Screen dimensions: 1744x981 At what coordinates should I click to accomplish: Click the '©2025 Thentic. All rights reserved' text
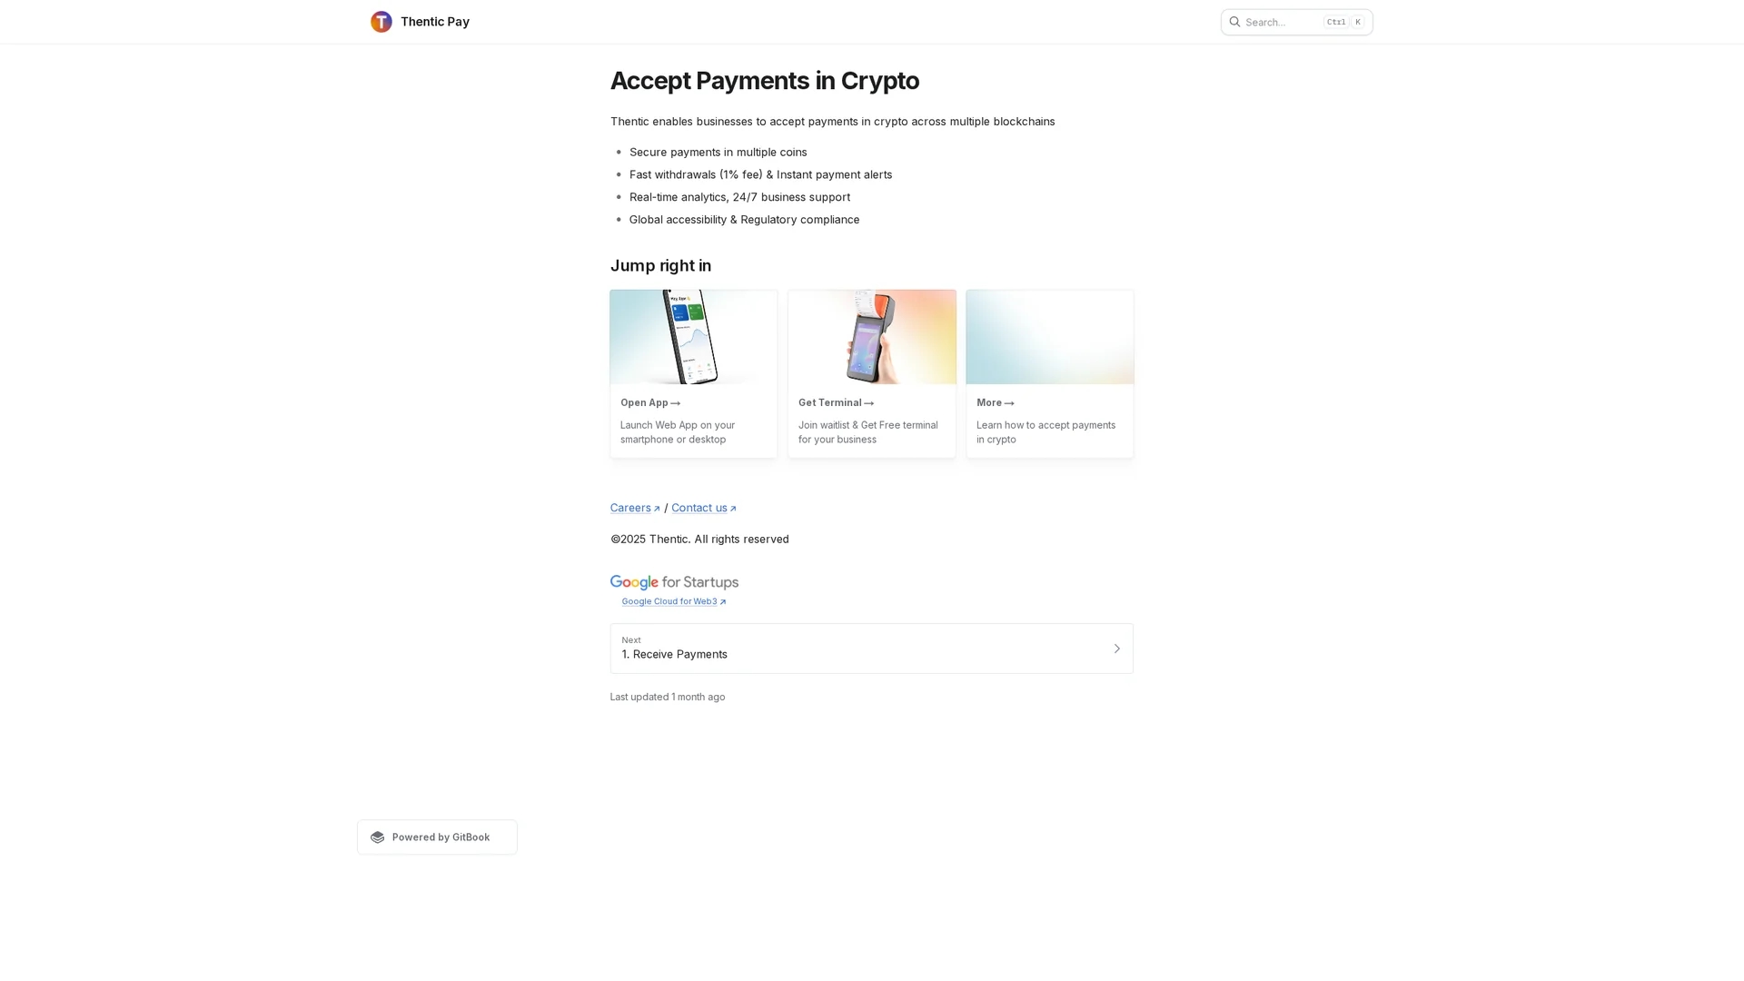[699, 540]
